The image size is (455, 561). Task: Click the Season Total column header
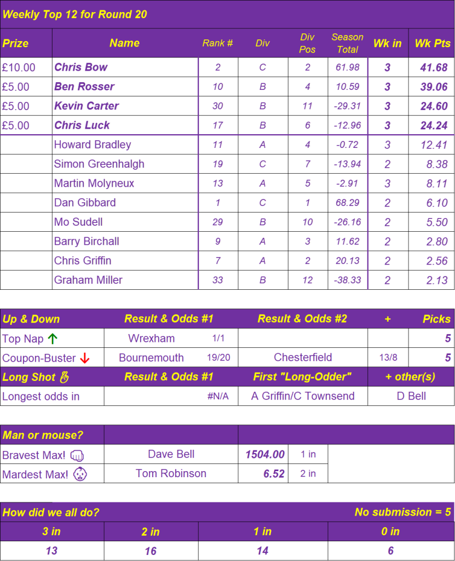[348, 43]
